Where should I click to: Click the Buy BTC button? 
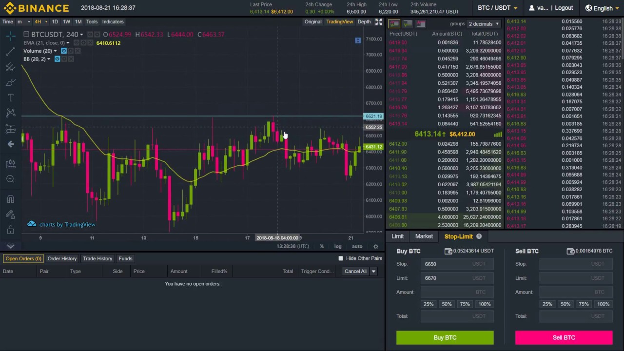pos(445,337)
